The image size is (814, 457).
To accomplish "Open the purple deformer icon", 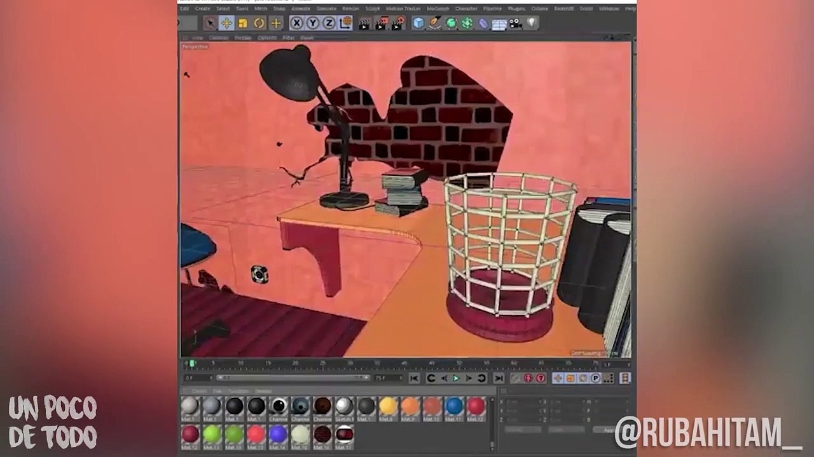I will tap(483, 23).
